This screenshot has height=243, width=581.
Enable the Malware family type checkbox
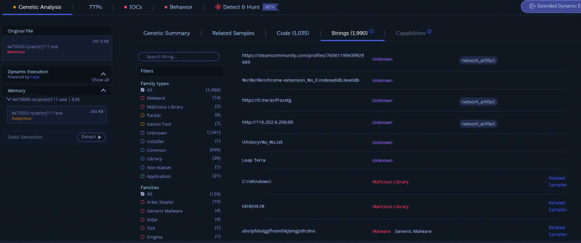click(143, 98)
